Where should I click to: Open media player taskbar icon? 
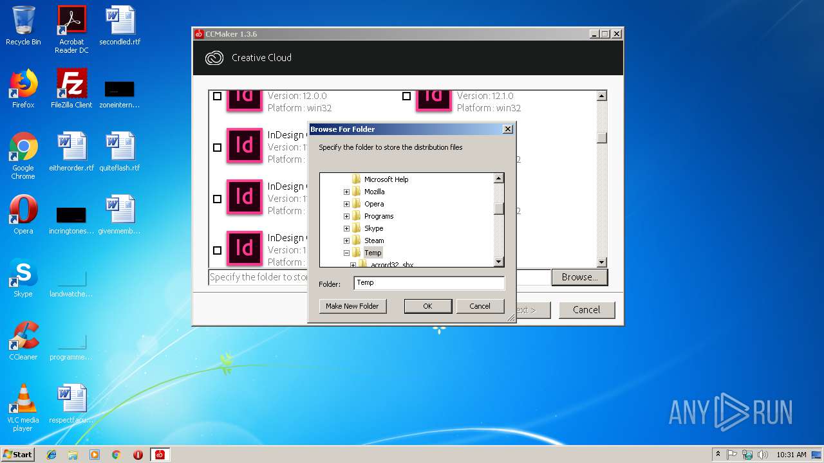click(95, 455)
